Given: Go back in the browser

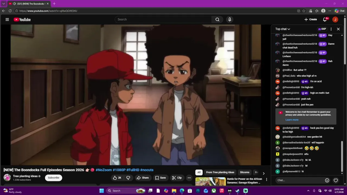Looking at the screenshot, I should 4,11.
